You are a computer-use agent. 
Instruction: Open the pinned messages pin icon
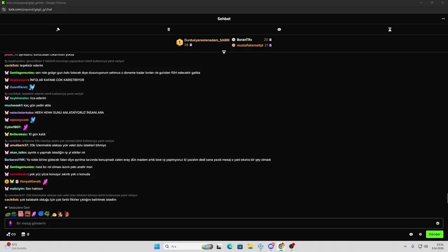coord(58,29)
